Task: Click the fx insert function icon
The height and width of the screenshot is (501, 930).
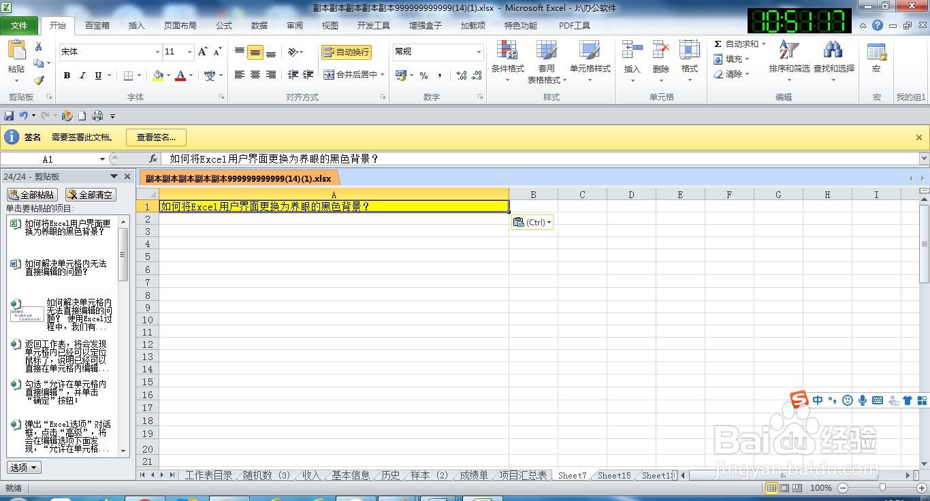Action: (x=153, y=159)
